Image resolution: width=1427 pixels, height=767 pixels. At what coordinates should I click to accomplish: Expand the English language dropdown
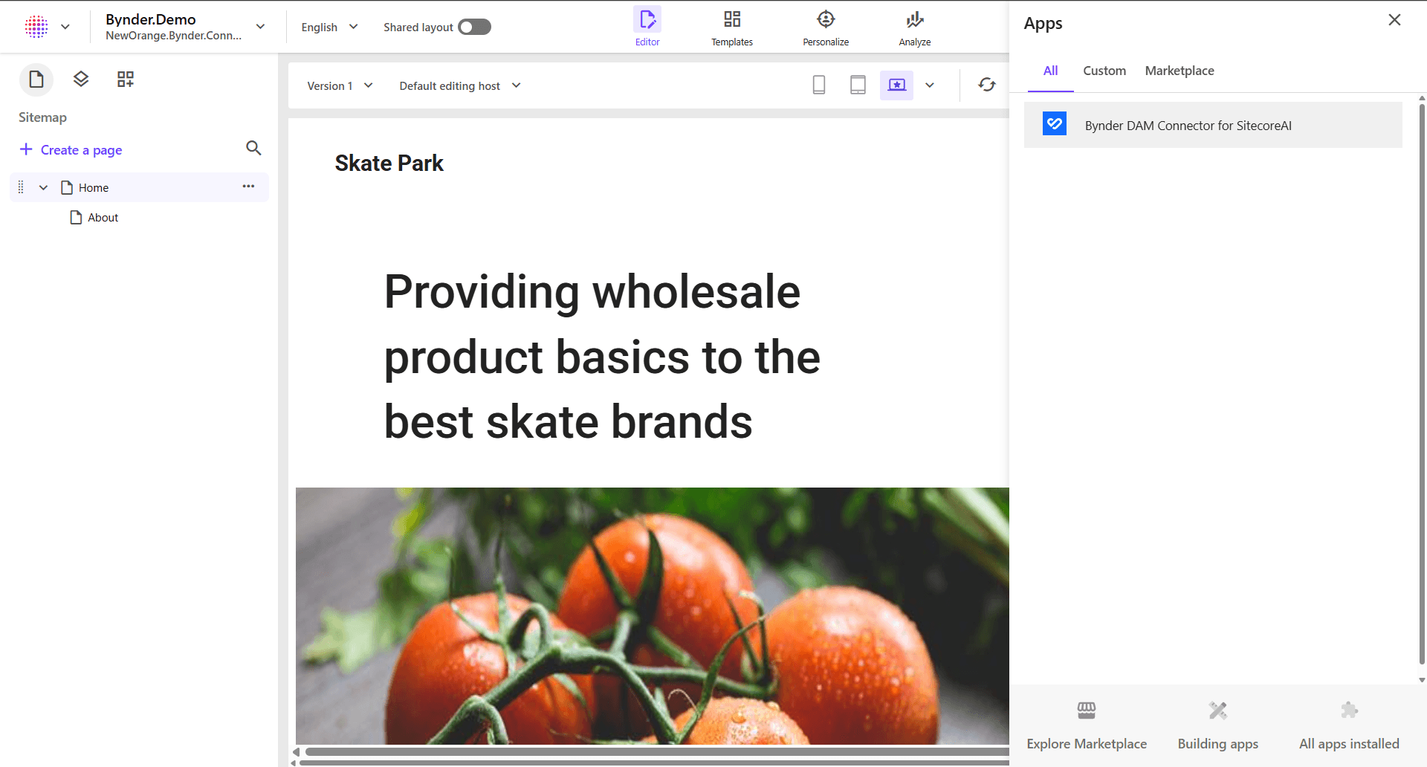329,27
